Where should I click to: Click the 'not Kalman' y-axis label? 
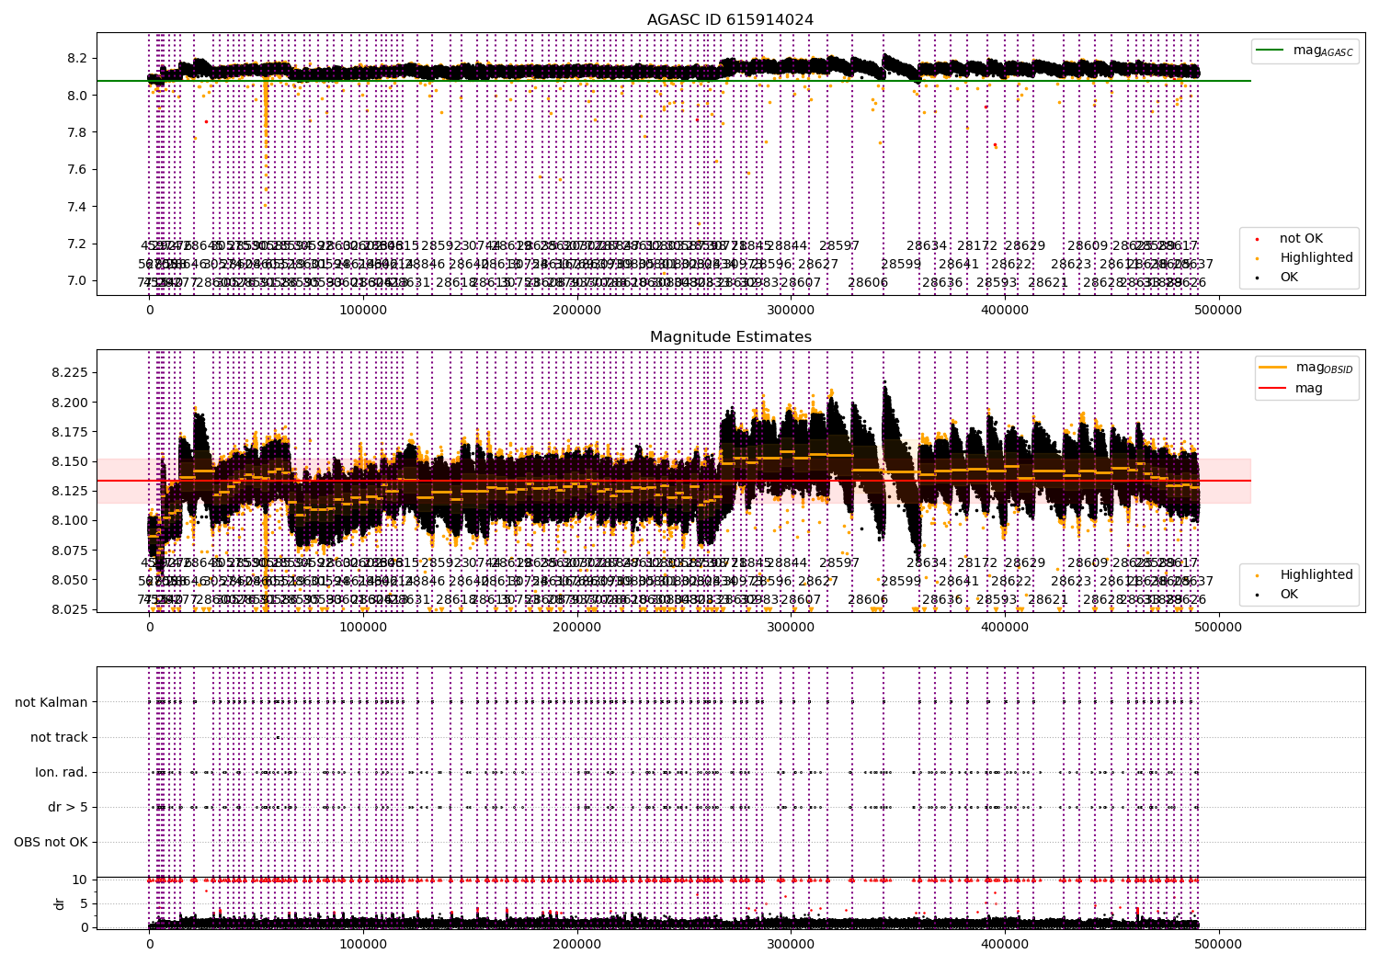pyautogui.click(x=51, y=703)
